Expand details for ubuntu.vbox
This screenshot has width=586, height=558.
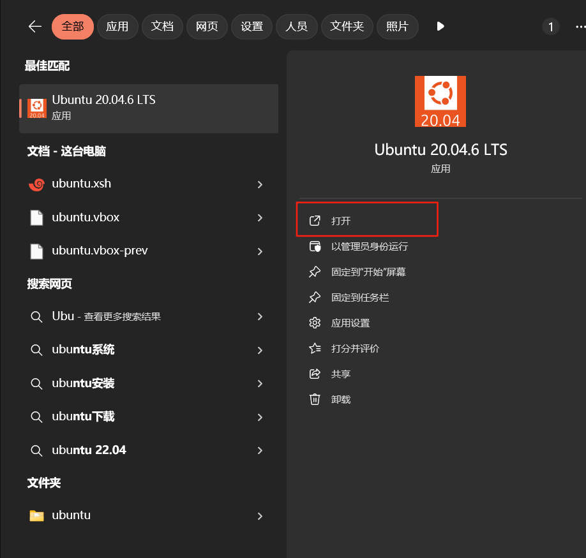(260, 217)
